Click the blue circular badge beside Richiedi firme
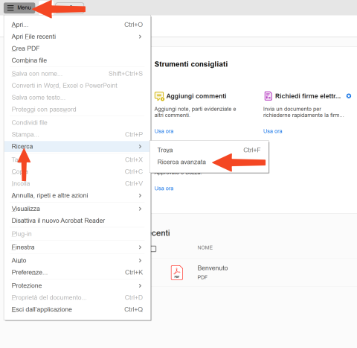This screenshot has width=357, height=348. 349,96
